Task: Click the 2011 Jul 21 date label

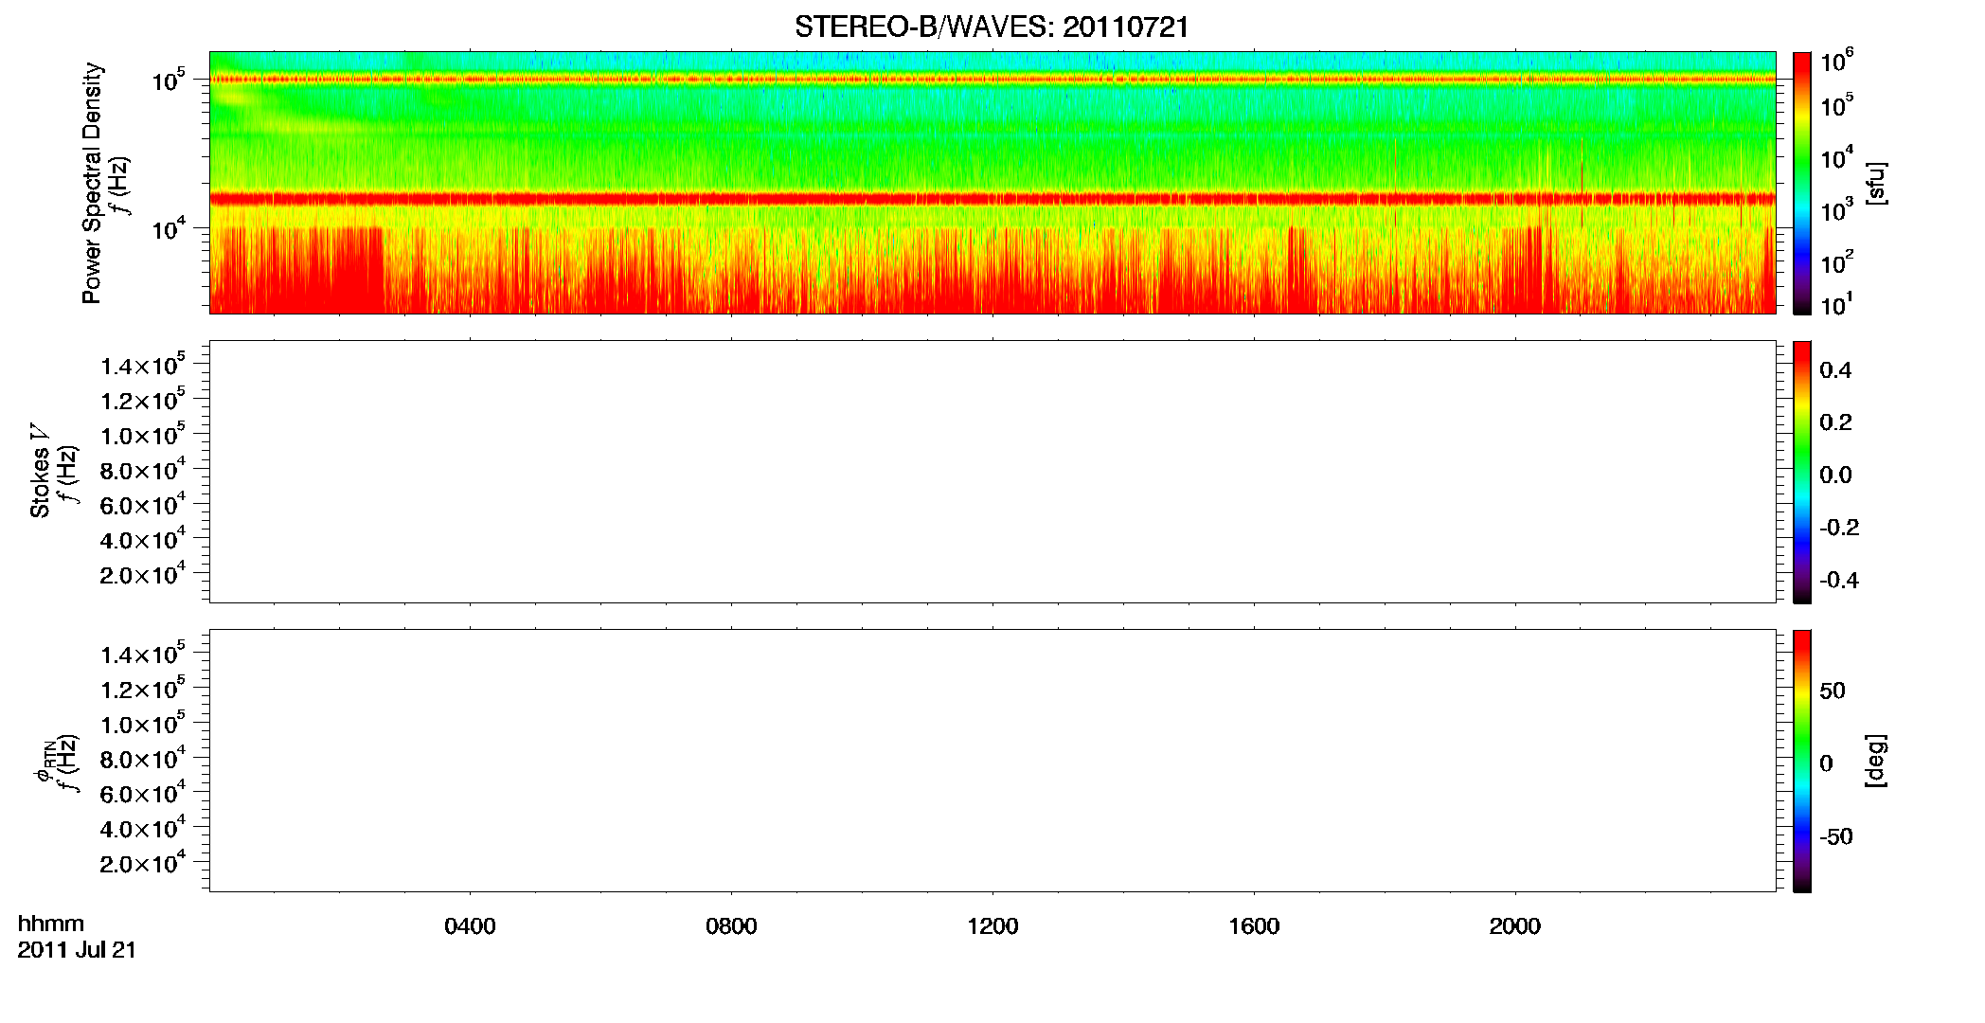Action: tap(77, 950)
